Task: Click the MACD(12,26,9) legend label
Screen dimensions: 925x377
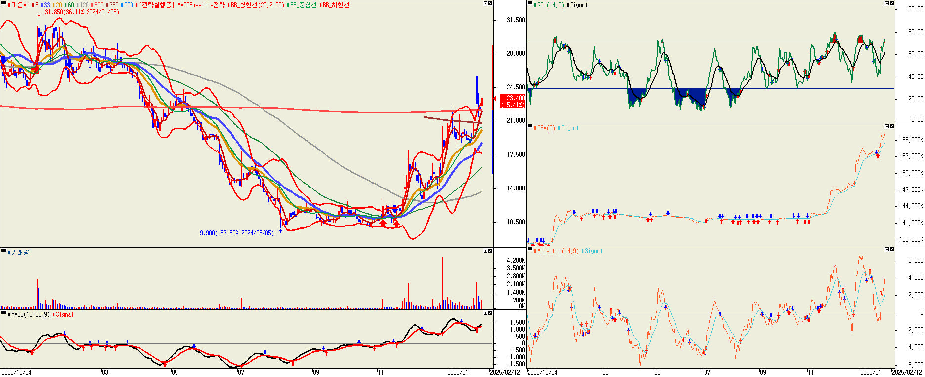Action: (30, 314)
